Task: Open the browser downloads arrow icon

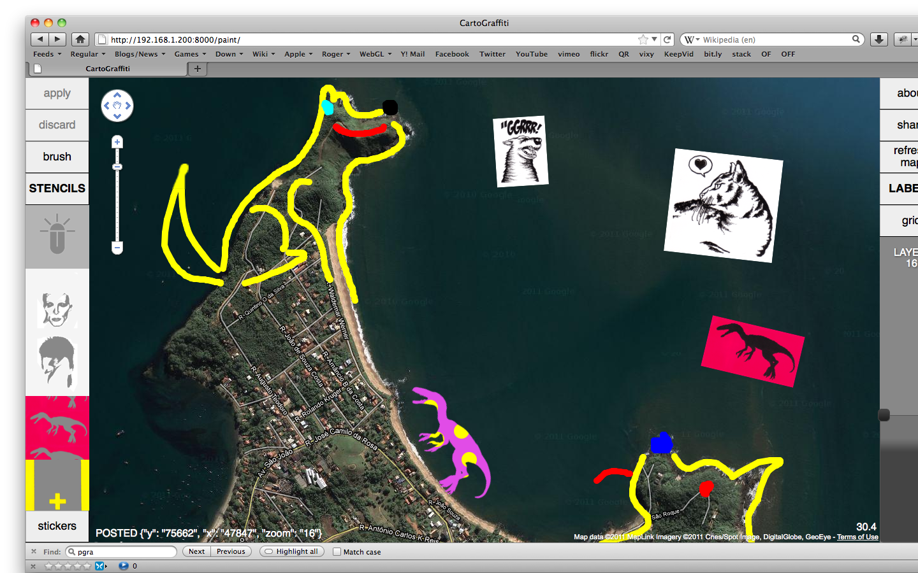Action: tap(878, 39)
